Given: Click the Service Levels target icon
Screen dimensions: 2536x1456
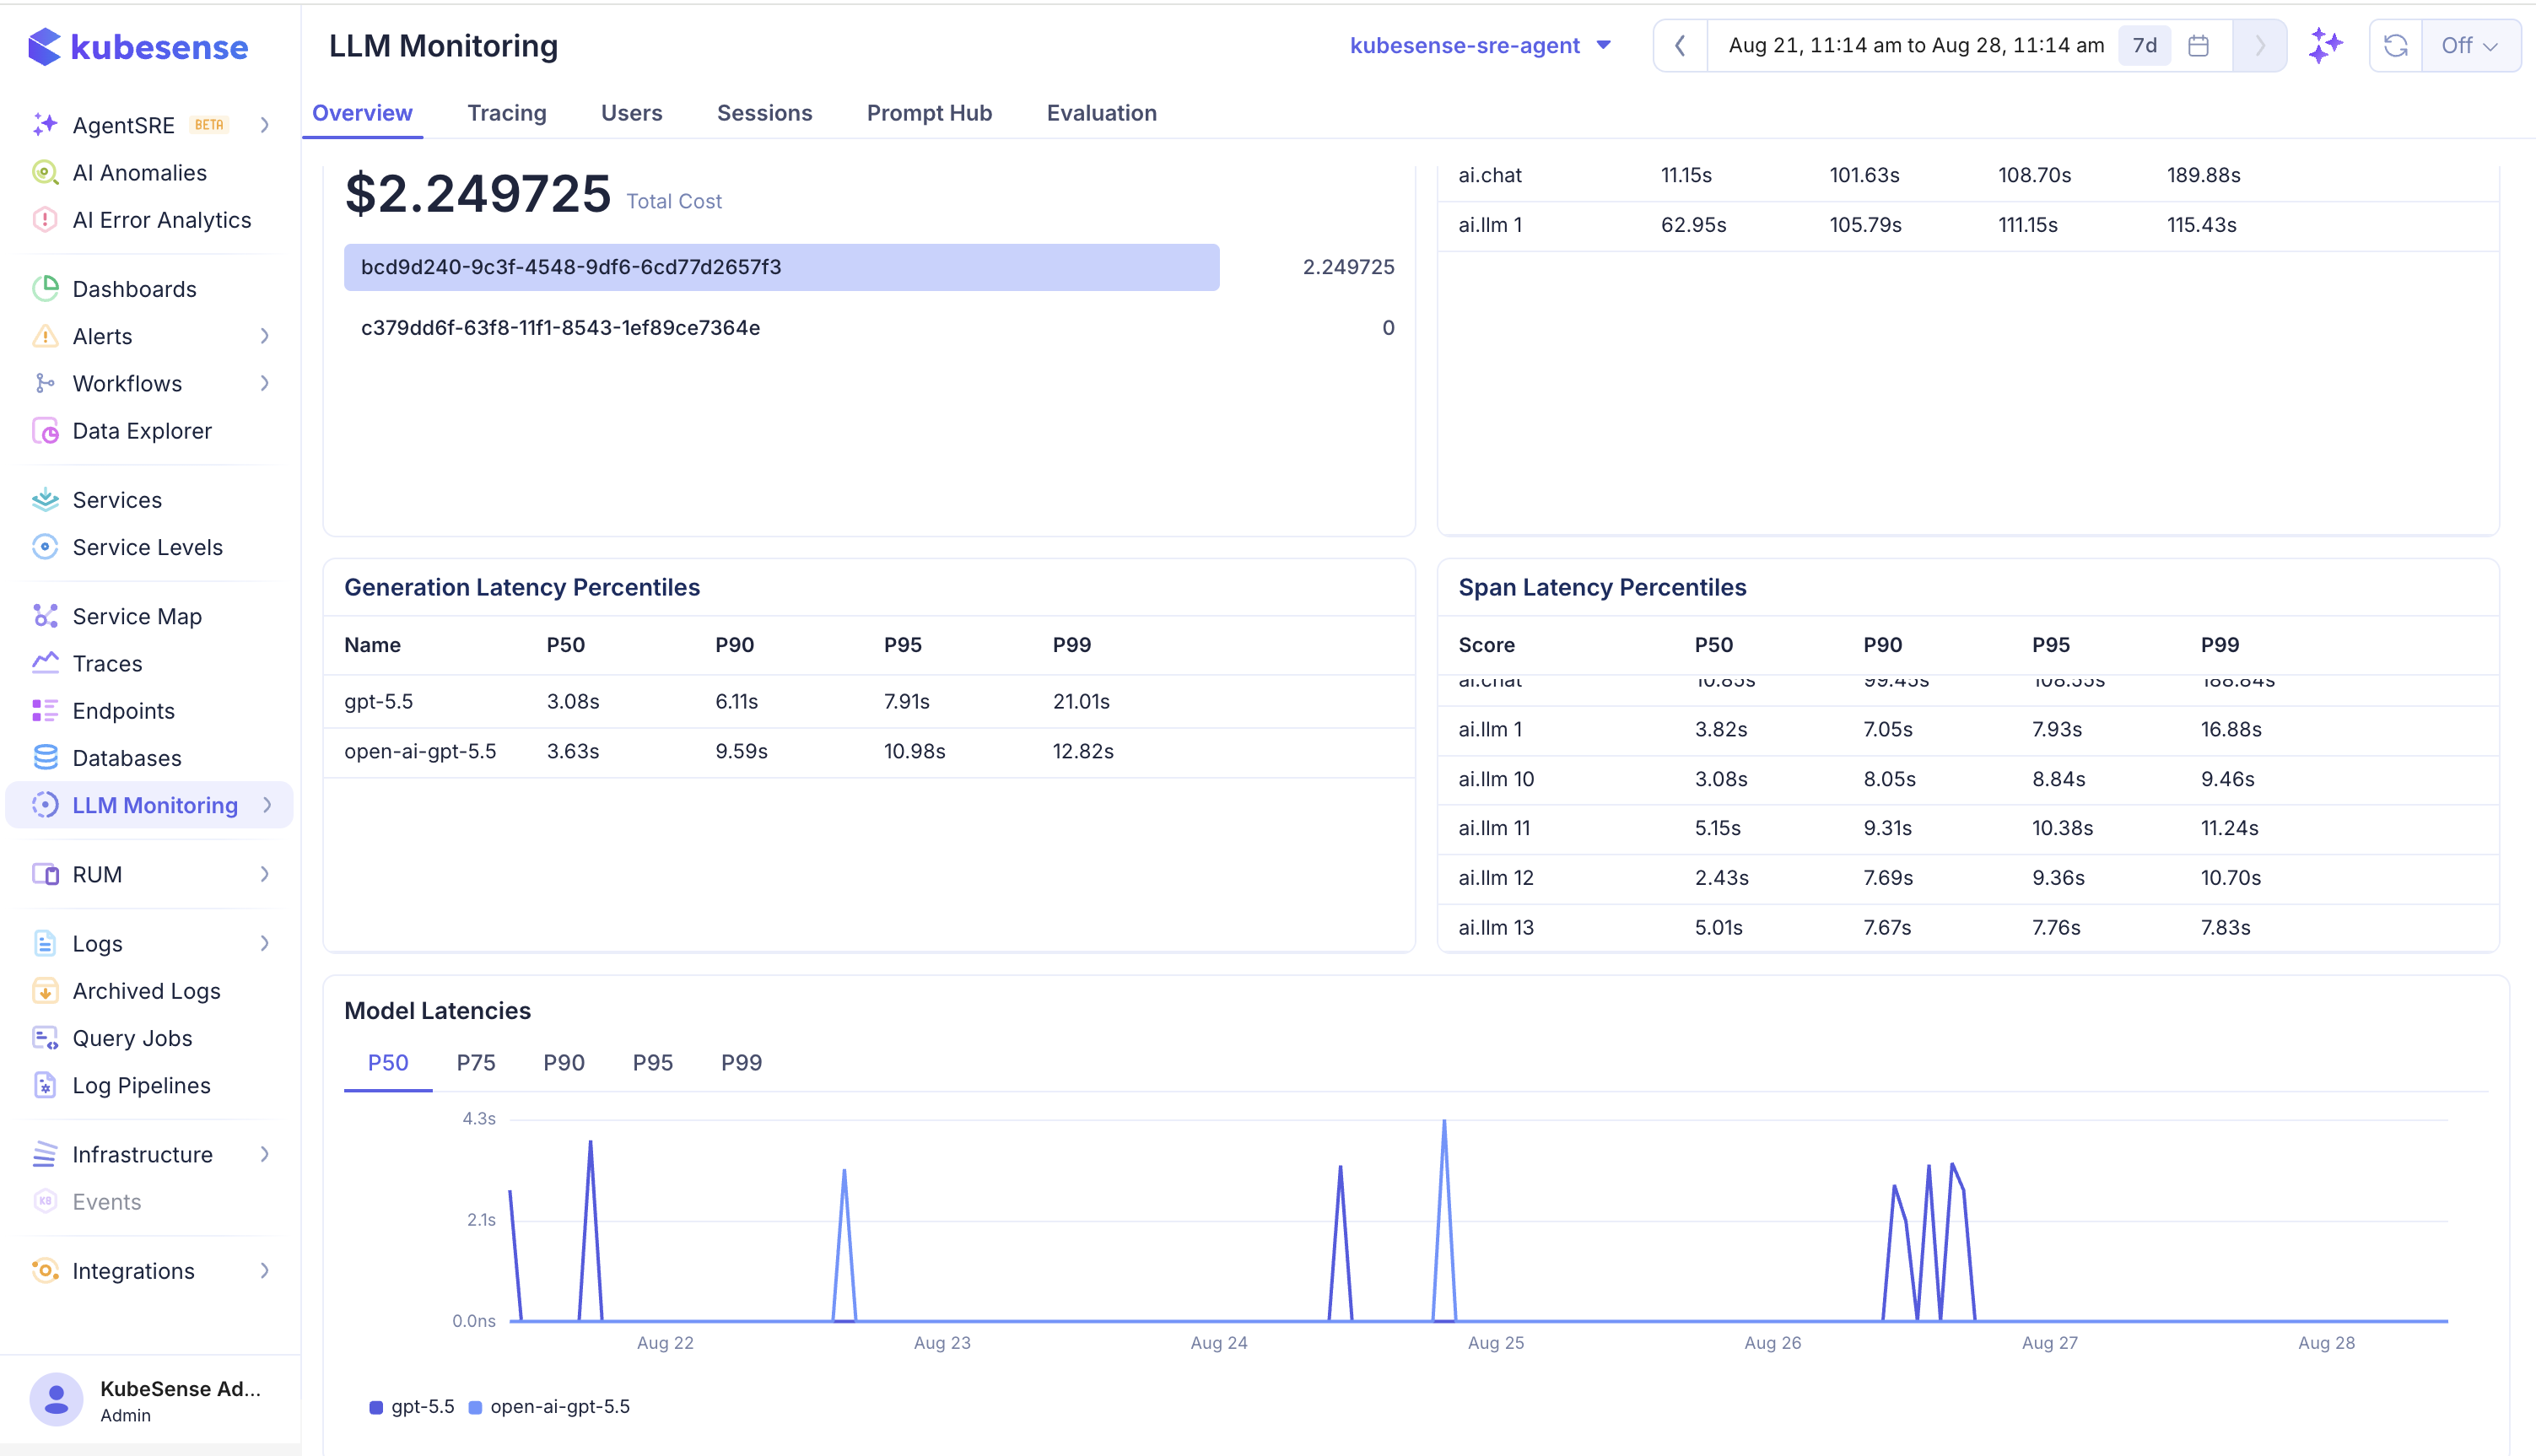Looking at the screenshot, I should tap(45, 546).
